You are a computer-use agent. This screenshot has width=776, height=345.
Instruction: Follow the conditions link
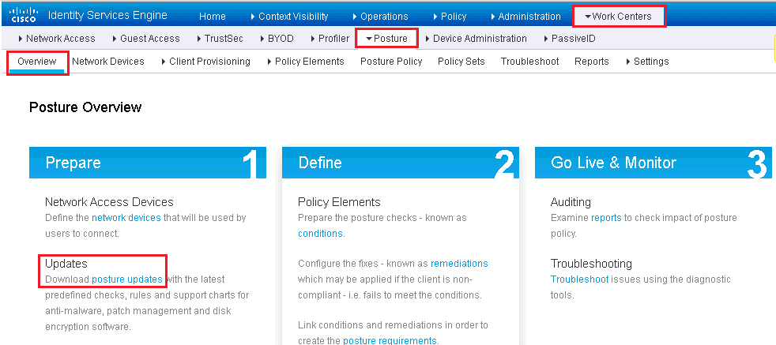[x=320, y=234]
